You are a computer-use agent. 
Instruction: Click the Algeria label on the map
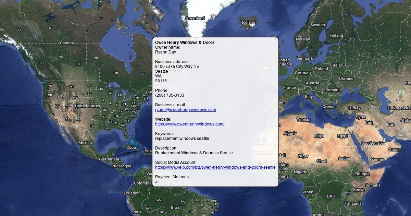290,133
